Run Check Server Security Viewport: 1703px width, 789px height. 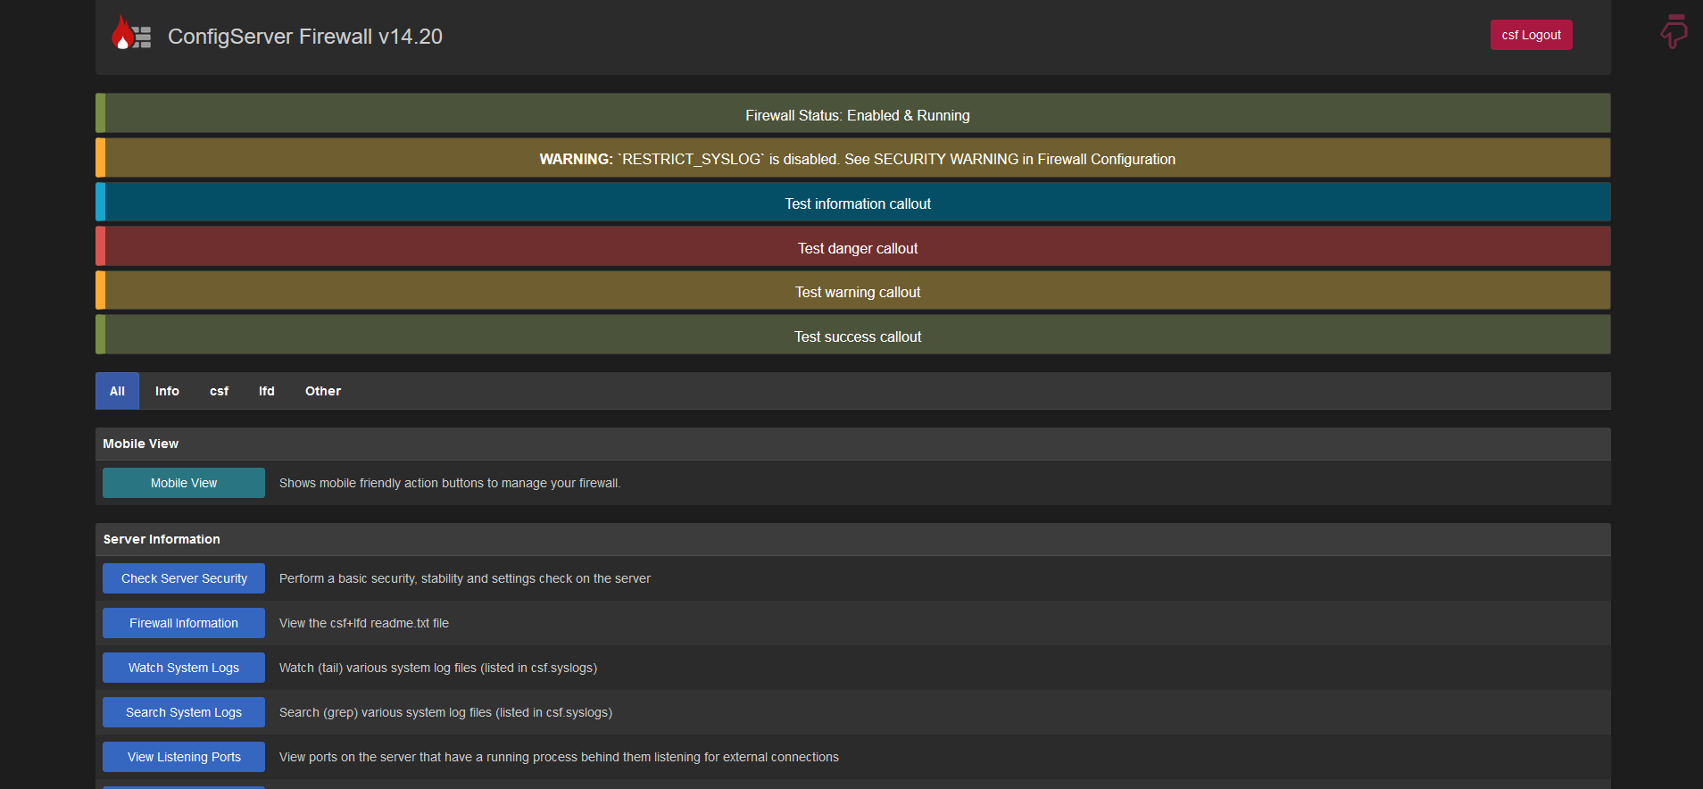[184, 578]
